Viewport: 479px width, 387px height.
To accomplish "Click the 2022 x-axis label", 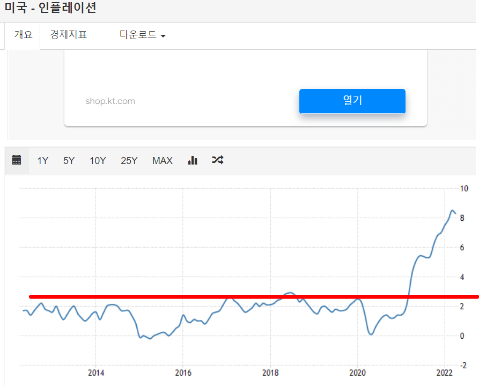I will click(x=445, y=373).
